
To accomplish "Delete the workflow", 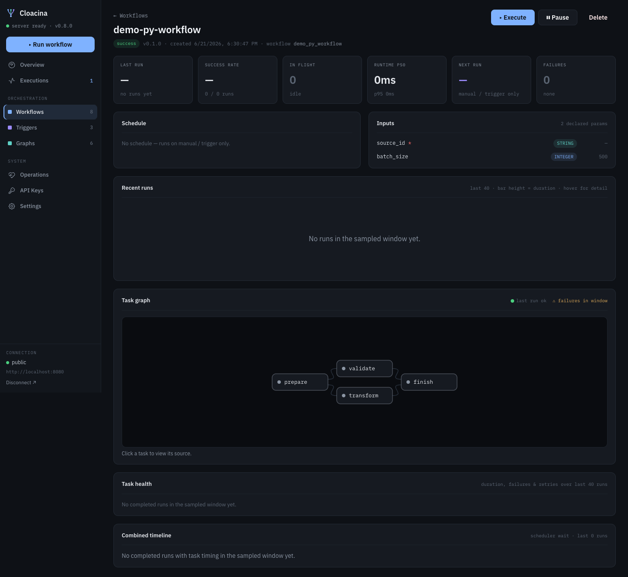I will point(598,17).
